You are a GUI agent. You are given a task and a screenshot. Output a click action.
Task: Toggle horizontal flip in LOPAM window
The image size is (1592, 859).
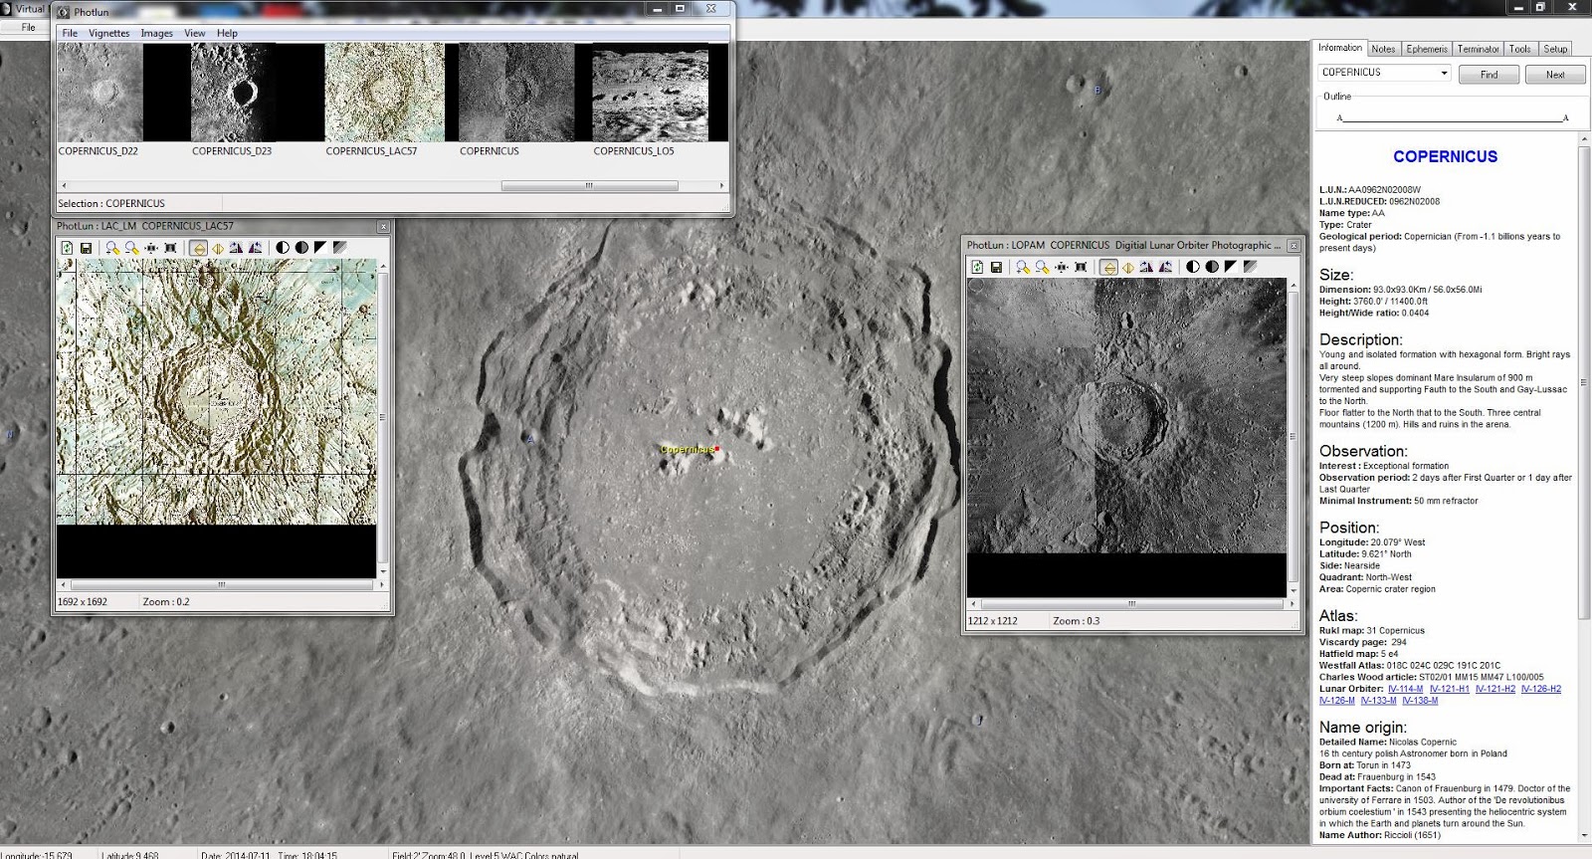coord(1127,267)
